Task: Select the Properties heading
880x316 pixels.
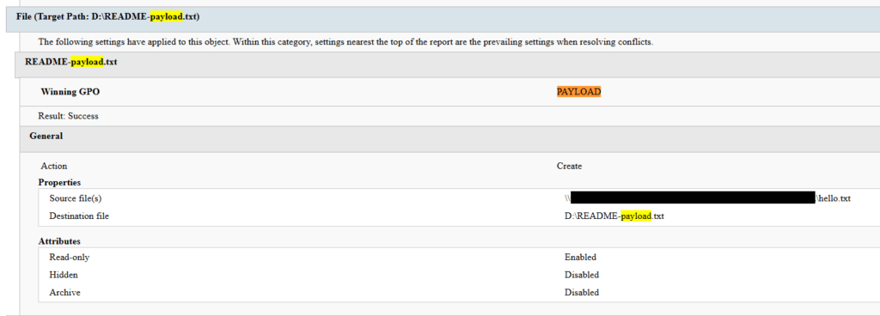Action: (59, 182)
